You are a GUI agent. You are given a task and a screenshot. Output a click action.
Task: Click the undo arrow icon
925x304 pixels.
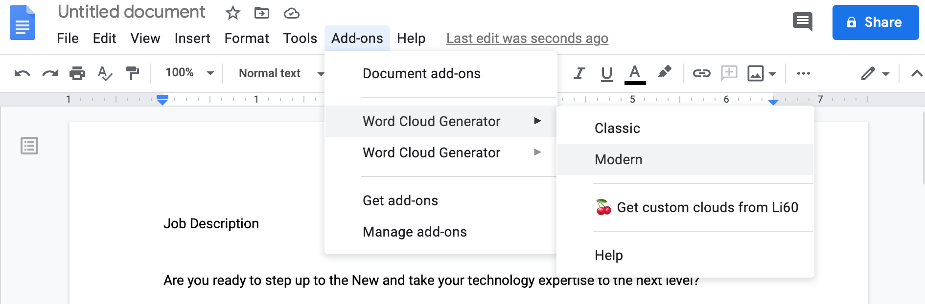point(22,74)
